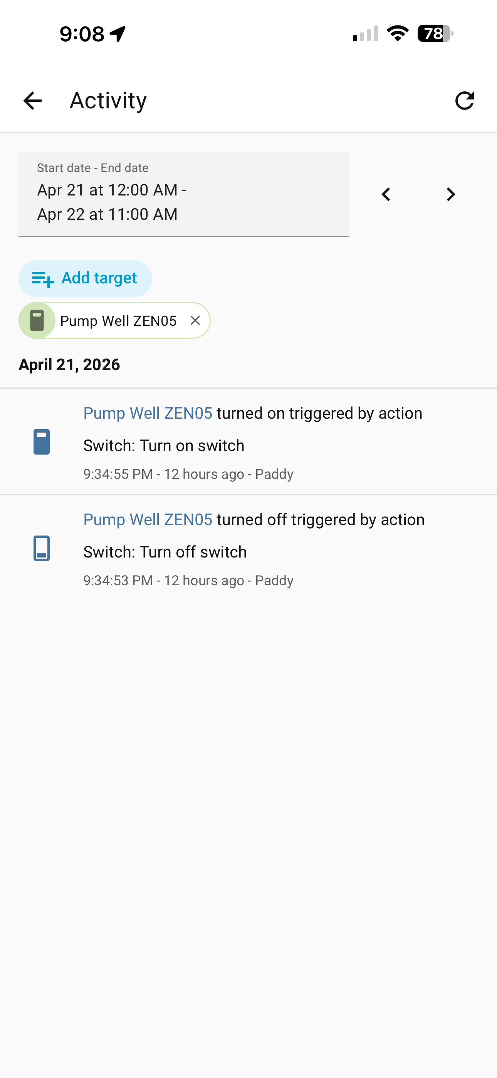Select the Pump Well ZEN05 chip label
This screenshot has width=497, height=1078.
click(118, 321)
